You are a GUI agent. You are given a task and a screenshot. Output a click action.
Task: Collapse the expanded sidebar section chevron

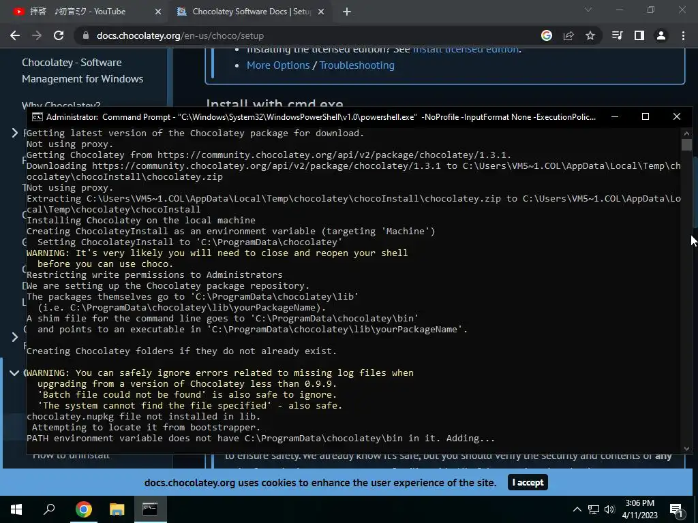[x=14, y=373]
